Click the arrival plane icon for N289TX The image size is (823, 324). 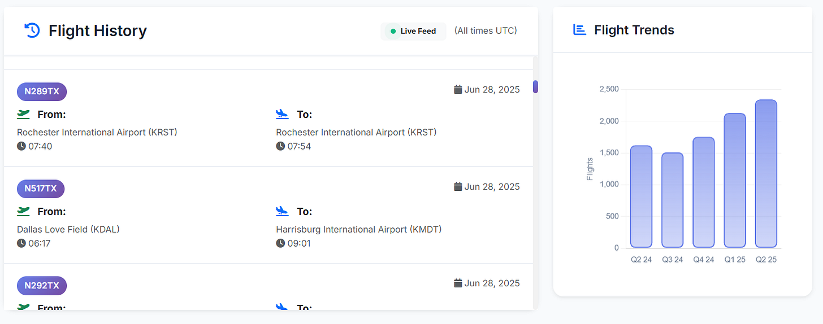tap(282, 115)
